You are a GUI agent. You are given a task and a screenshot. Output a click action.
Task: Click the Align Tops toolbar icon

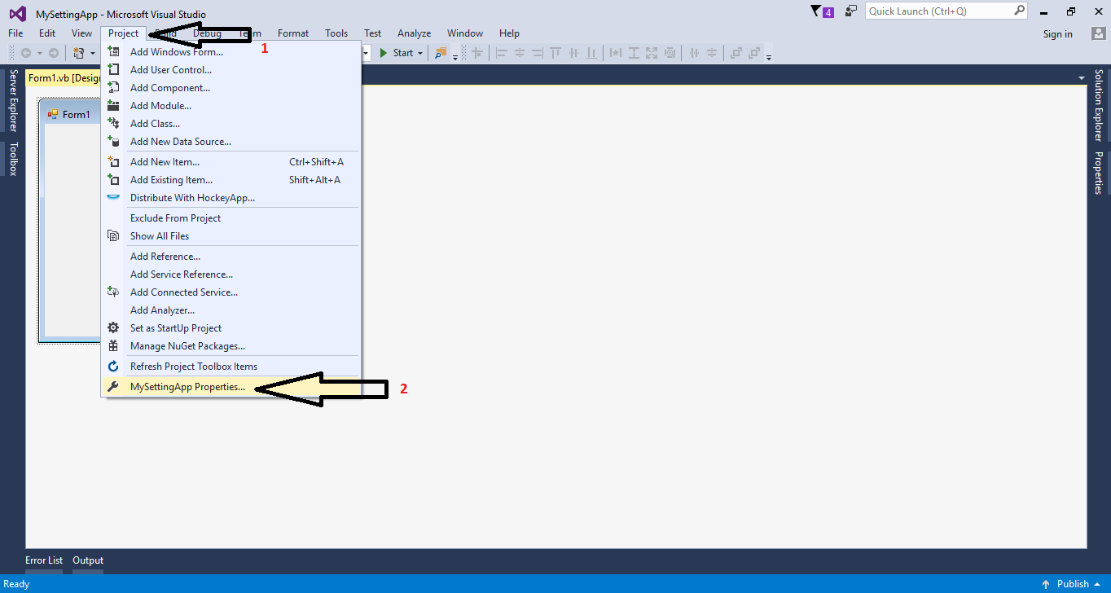click(555, 53)
